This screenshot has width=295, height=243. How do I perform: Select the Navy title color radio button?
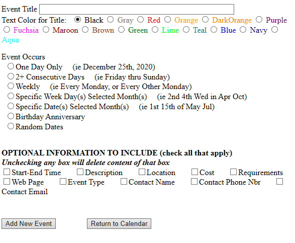[x=243, y=30]
